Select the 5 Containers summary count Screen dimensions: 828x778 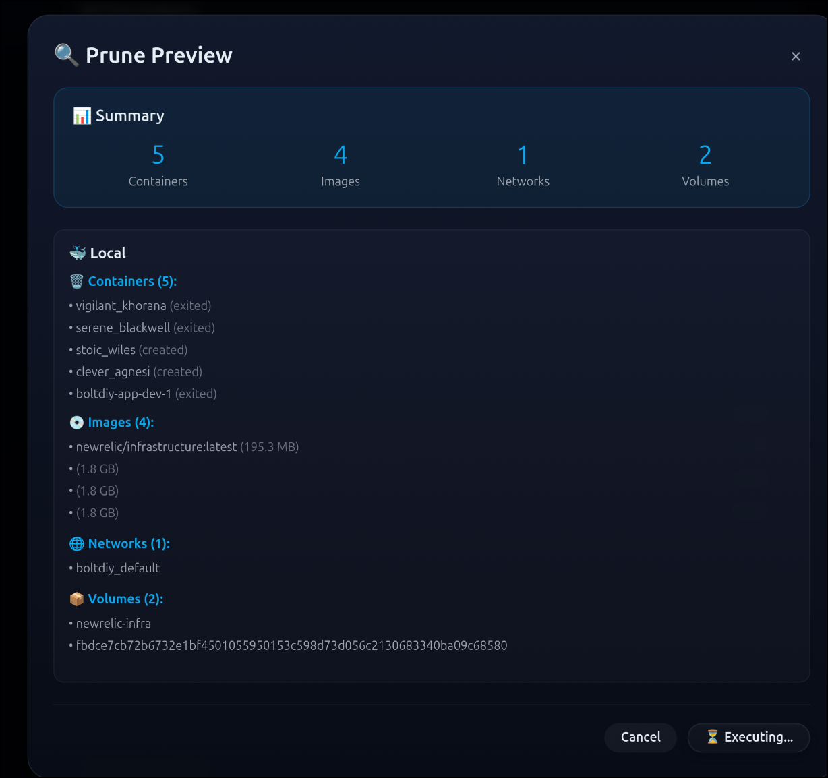158,156
